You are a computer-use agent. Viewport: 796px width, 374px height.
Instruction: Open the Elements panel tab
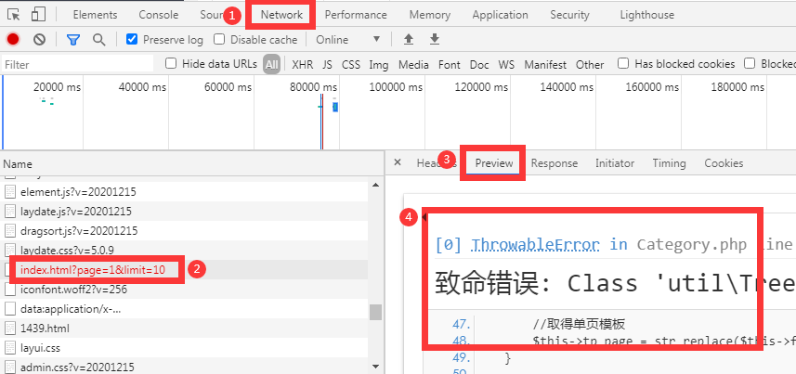point(95,15)
